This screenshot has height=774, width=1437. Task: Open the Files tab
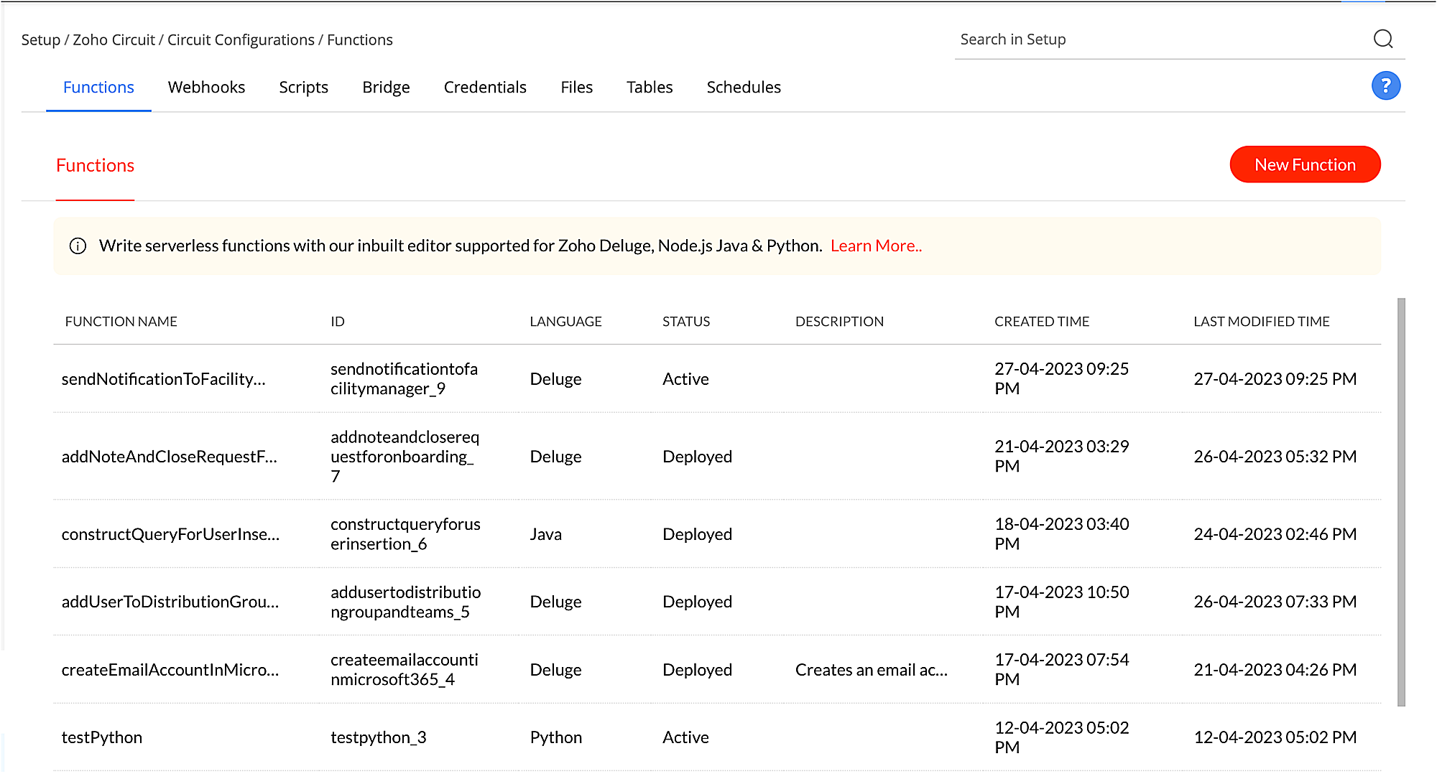tap(576, 88)
